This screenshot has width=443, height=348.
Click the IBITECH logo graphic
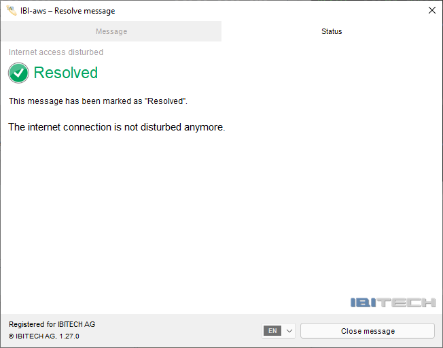pos(393,302)
